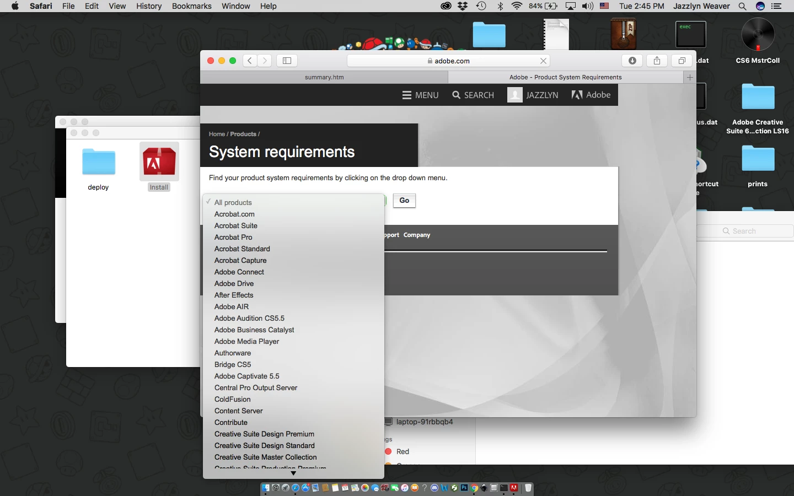The height and width of the screenshot is (496, 794).
Task: Go forward in Safari
Action: (265, 61)
